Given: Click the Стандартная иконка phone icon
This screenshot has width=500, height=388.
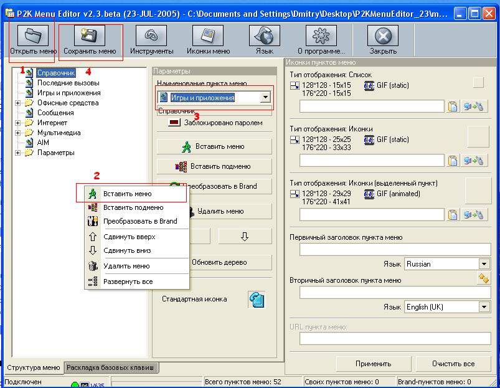Looking at the screenshot, I should click(x=257, y=300).
